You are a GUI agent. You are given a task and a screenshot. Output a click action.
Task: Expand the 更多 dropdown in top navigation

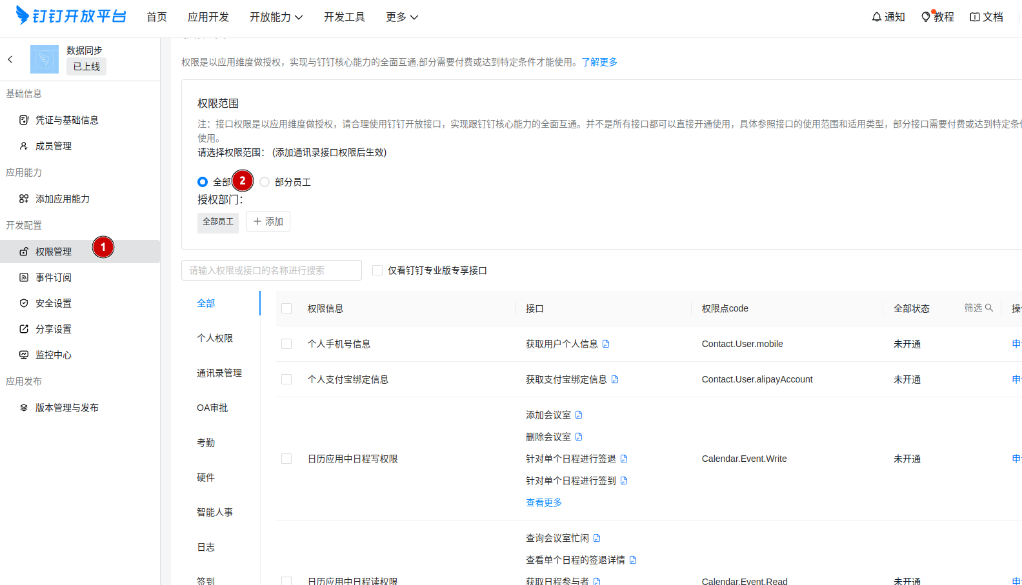[401, 17]
